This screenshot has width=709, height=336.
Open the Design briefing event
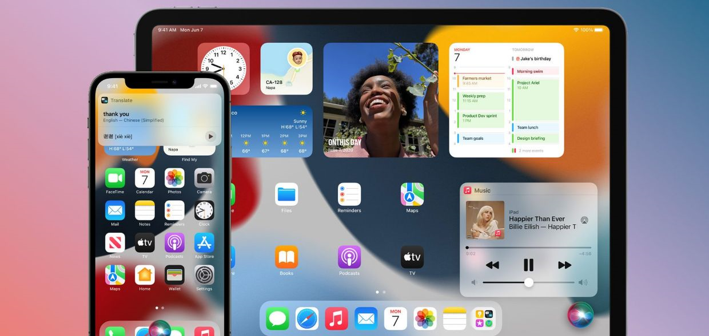click(x=535, y=138)
